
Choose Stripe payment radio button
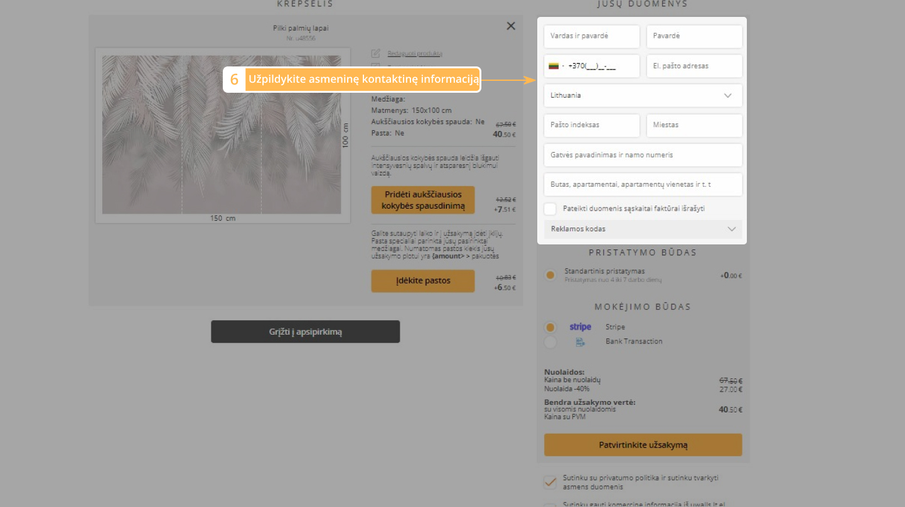click(550, 327)
